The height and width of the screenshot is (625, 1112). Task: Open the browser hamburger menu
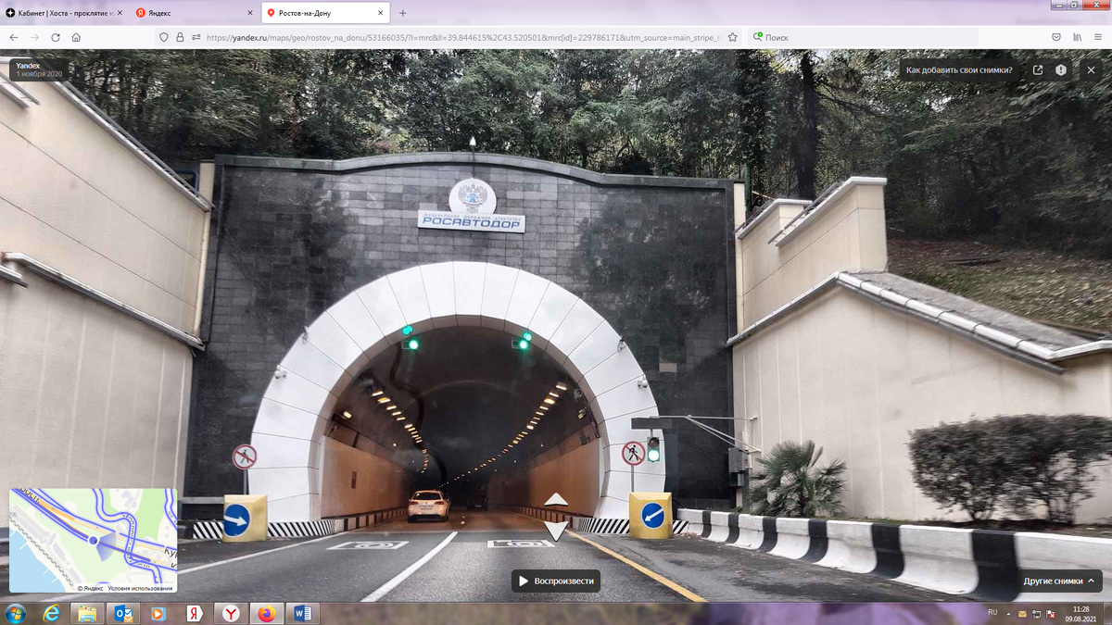[x=1099, y=37]
